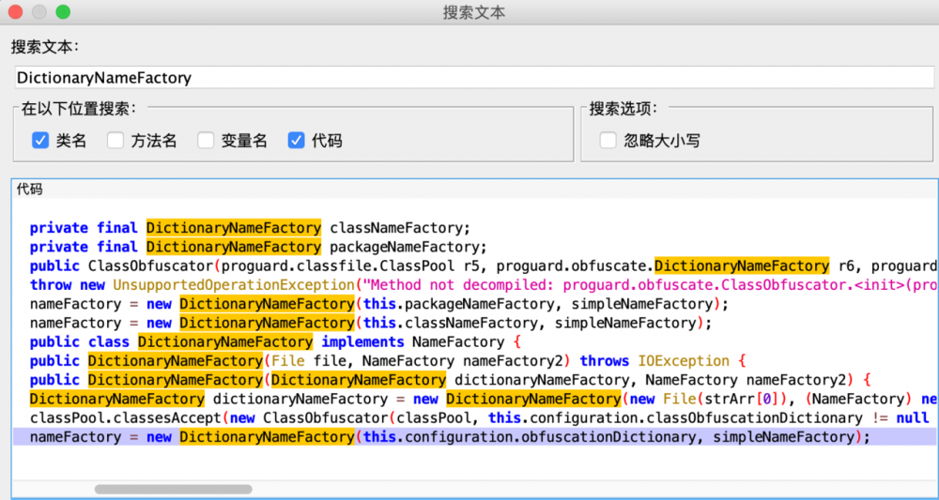Toggle the 方法名 (method name) checkbox
939x500 pixels.
(x=115, y=141)
